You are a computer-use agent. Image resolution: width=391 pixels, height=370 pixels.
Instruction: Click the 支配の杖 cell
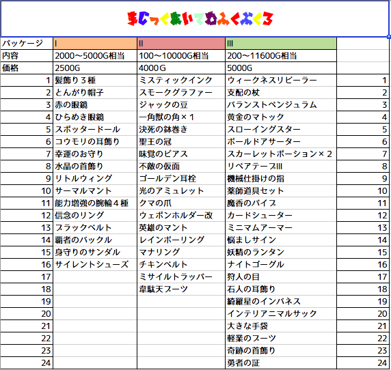click(x=281, y=93)
